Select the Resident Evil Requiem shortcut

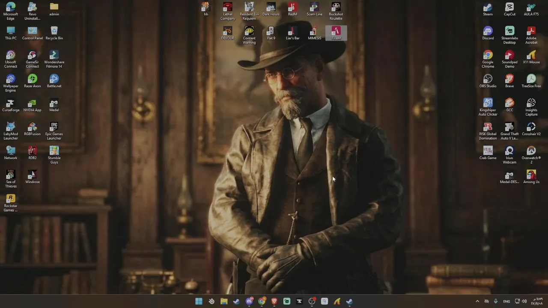coord(249,11)
